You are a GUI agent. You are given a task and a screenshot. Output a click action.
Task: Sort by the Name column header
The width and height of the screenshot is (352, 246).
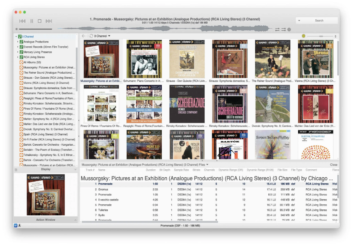102,170
